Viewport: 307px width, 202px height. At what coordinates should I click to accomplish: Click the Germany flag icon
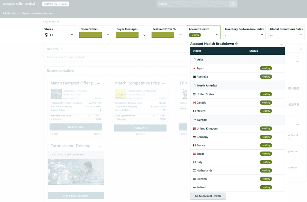[x=194, y=137]
